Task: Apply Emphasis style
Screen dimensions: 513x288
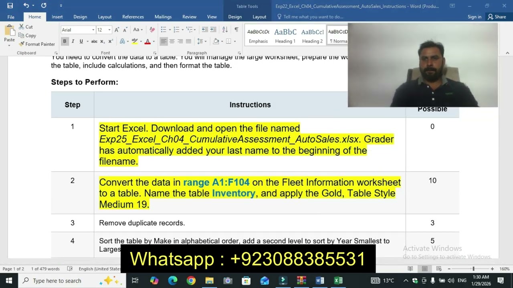Action: pos(258,36)
